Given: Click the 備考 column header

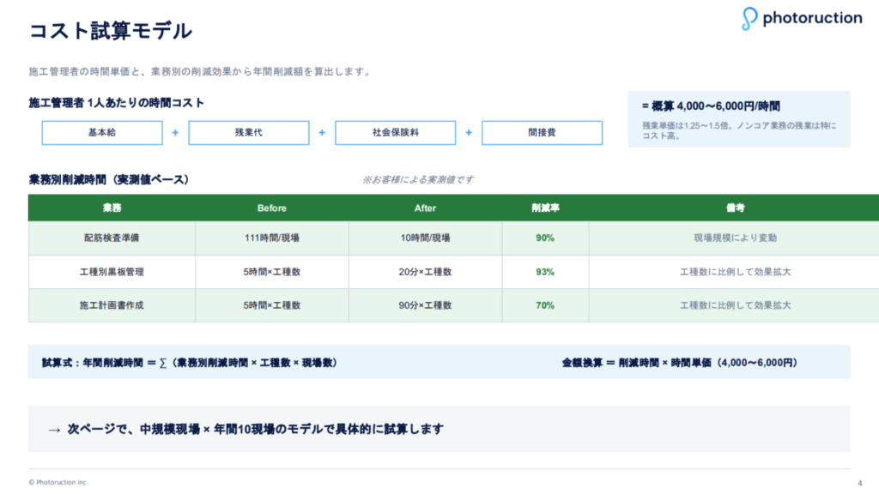Looking at the screenshot, I should pos(735,208).
